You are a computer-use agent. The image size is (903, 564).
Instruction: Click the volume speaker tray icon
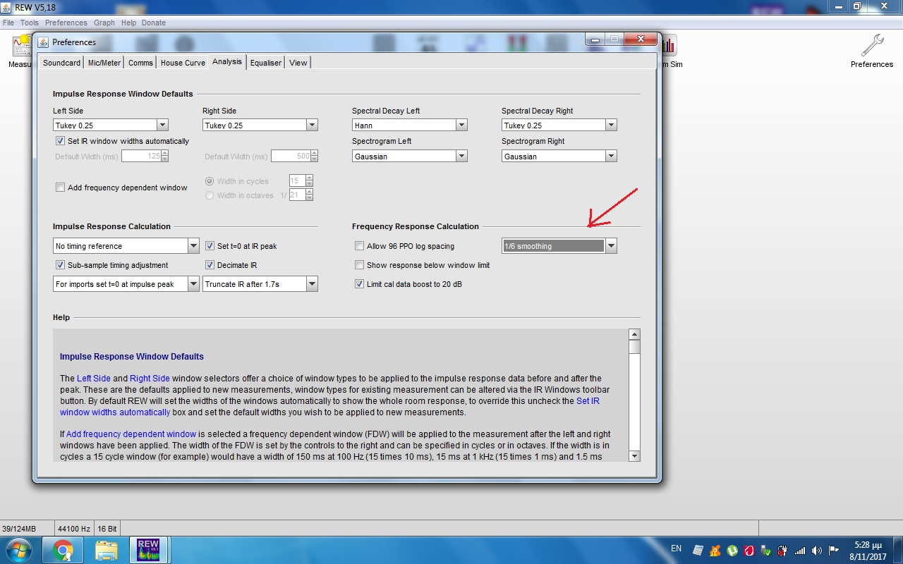(817, 551)
